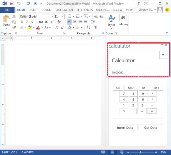Toggle Strikethrough formatting
This screenshot has height=155, width=171.
coord(41,22)
